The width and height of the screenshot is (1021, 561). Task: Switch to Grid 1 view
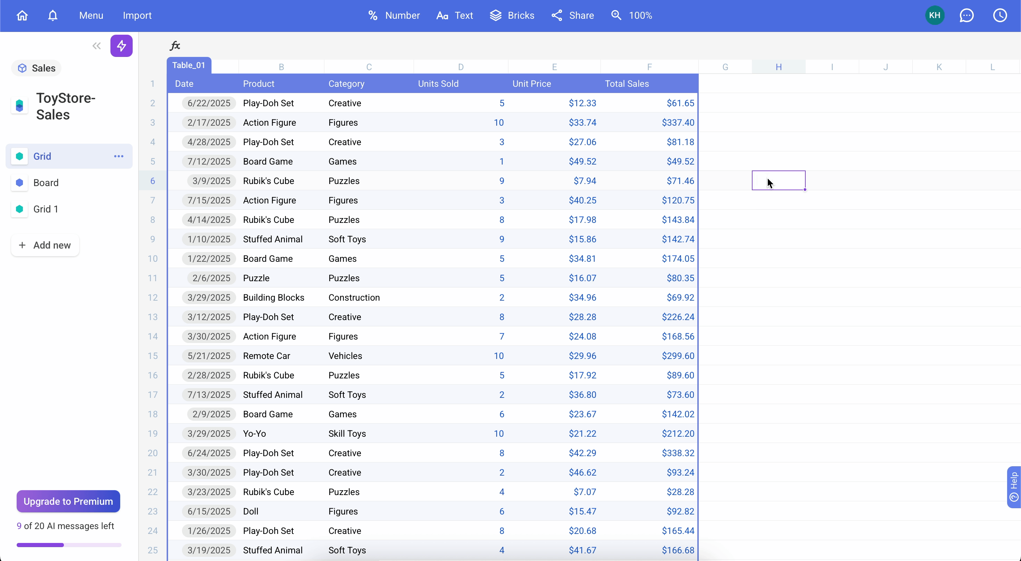click(x=46, y=209)
